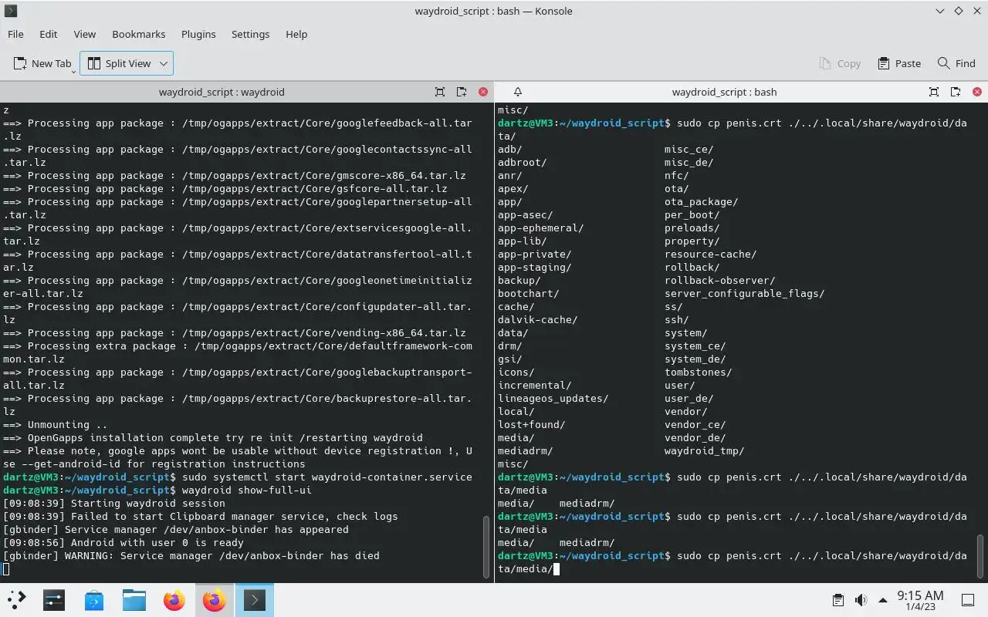Select the 'waydroid_script : bash' pane title

point(724,92)
